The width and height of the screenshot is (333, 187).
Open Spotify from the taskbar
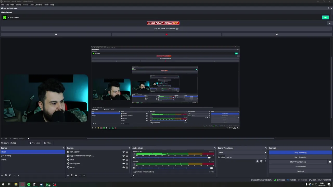29,184
